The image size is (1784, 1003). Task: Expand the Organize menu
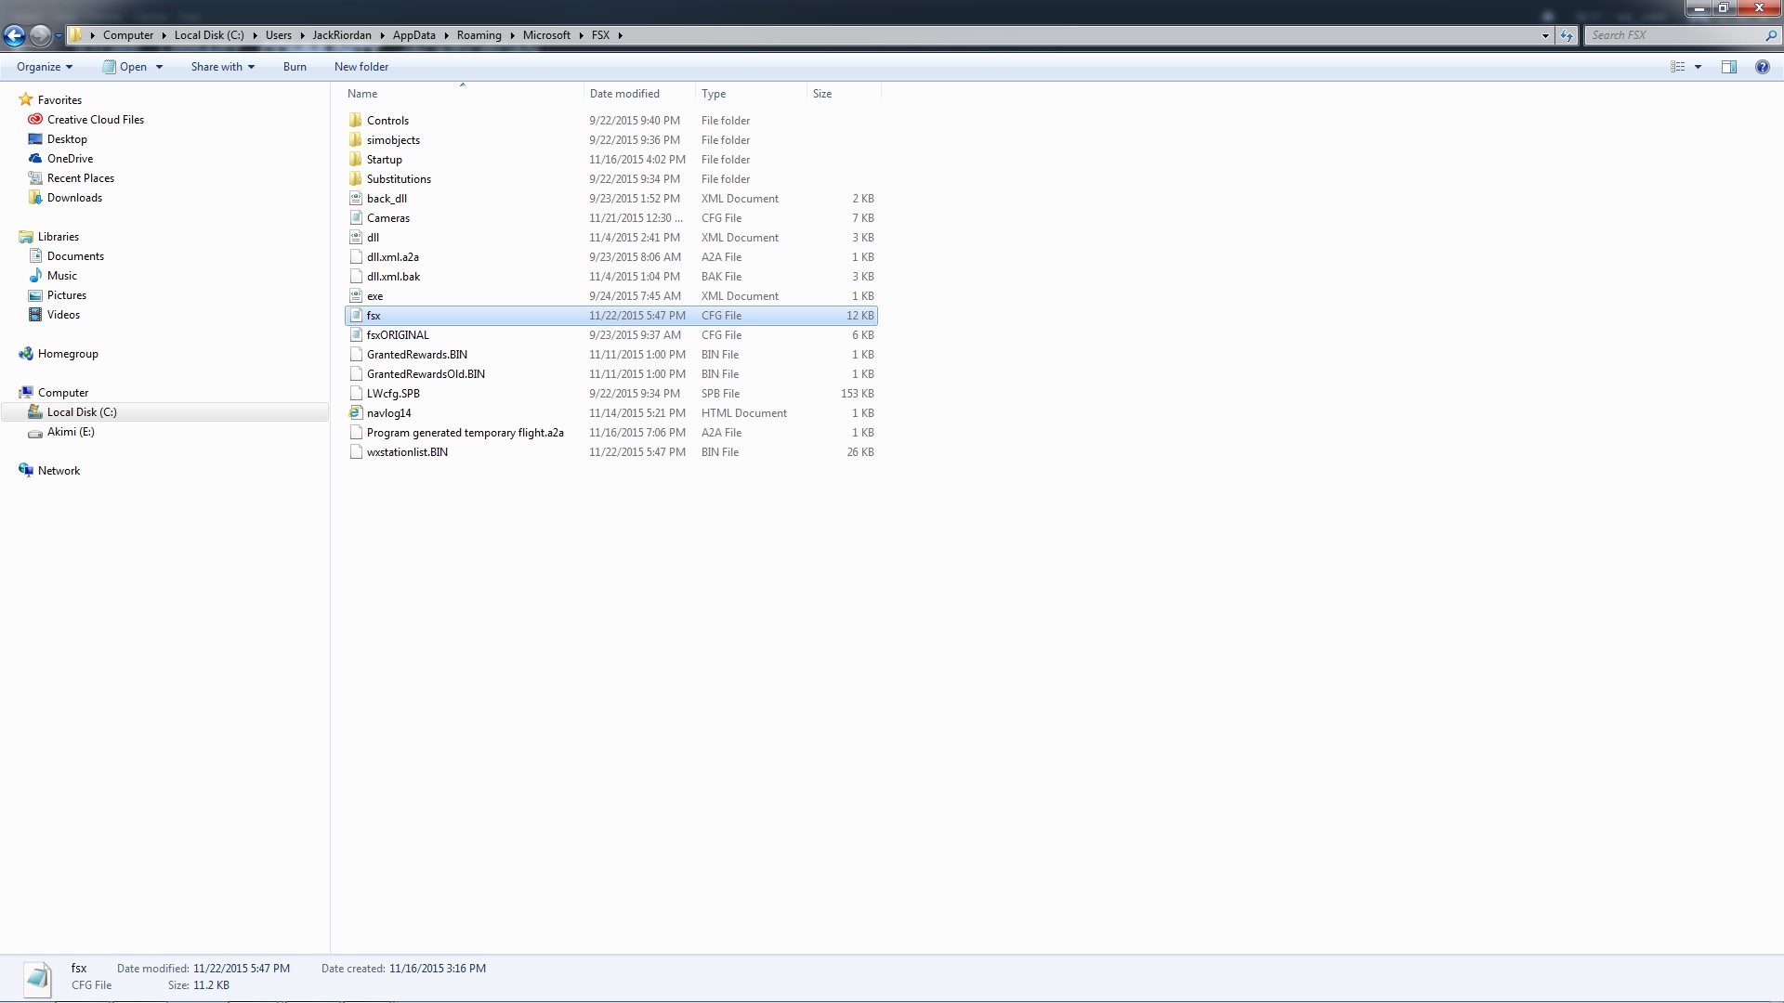[x=44, y=67]
